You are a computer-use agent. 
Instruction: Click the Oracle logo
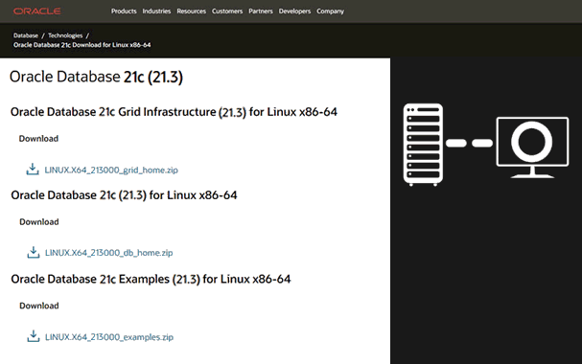coord(37,11)
